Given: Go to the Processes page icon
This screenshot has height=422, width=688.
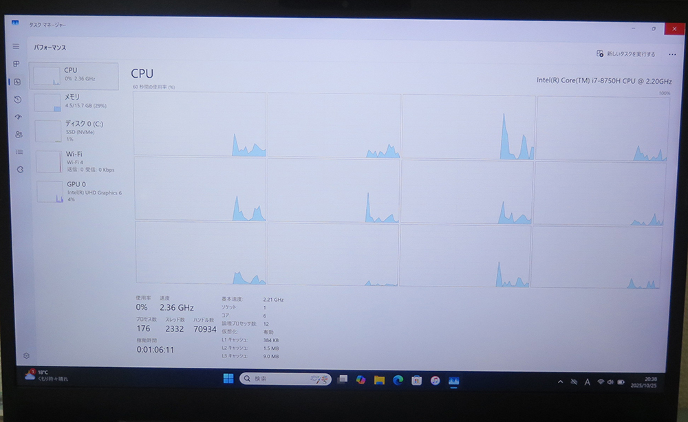Looking at the screenshot, I should pos(17,64).
